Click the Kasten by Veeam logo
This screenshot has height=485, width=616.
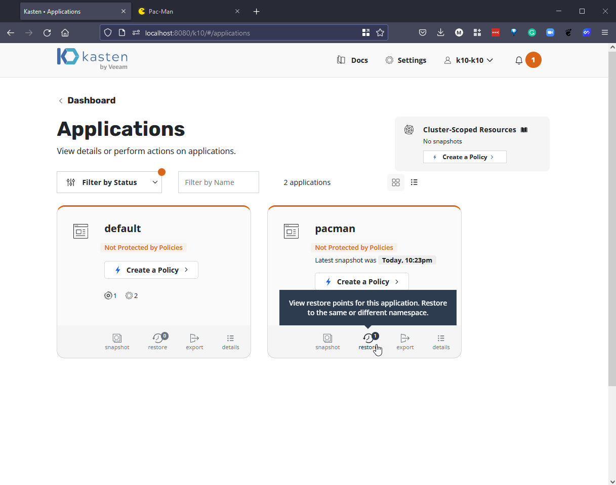[92, 59]
